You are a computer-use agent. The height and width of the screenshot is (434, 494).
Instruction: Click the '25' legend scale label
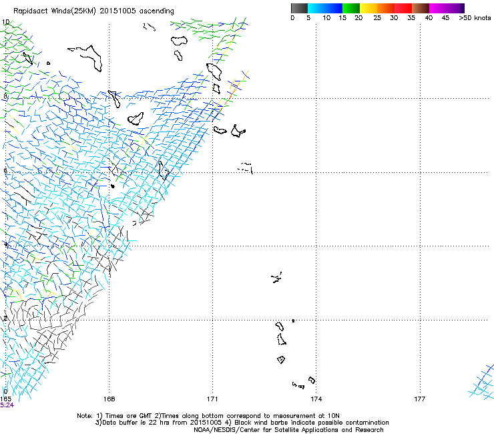(377, 18)
